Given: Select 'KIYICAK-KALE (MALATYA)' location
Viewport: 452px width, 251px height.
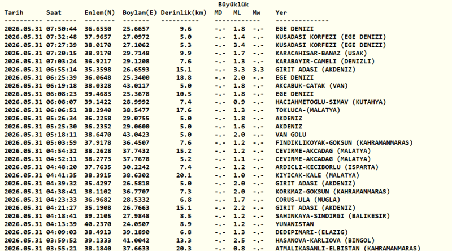Looking at the screenshot, I should (x=318, y=175).
